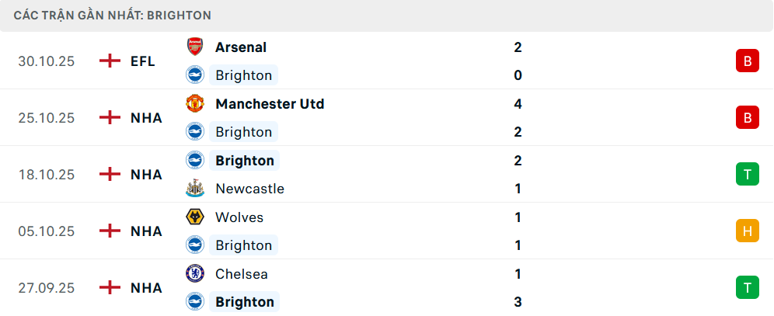Click the Manchester Utd club crest

194,104
